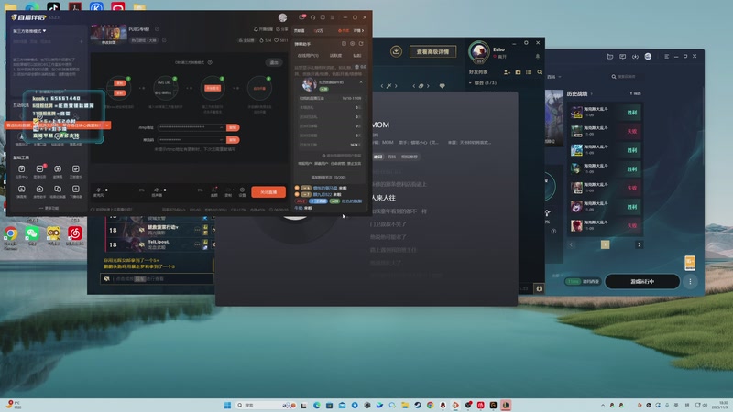
Task: Click the new-folder icon in the 好友列表 header
Action: click(518, 72)
